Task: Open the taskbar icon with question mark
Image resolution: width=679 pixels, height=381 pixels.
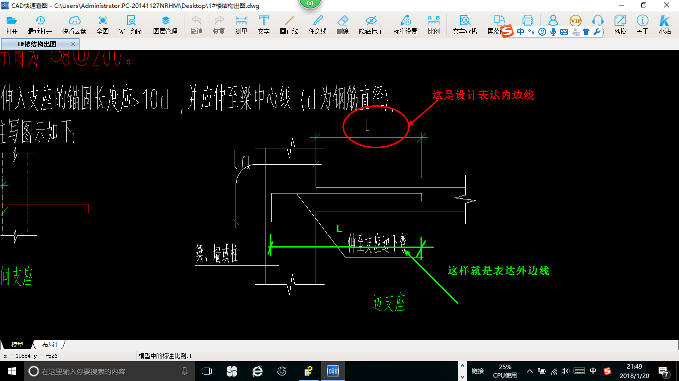Action: (308, 371)
